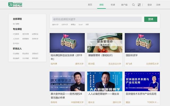This screenshot has width=170, height=106.
Task: Select the 人文社科 category
Action: point(16,39)
